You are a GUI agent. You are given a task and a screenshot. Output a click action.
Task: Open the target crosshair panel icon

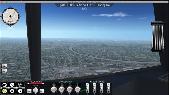[20, 85]
